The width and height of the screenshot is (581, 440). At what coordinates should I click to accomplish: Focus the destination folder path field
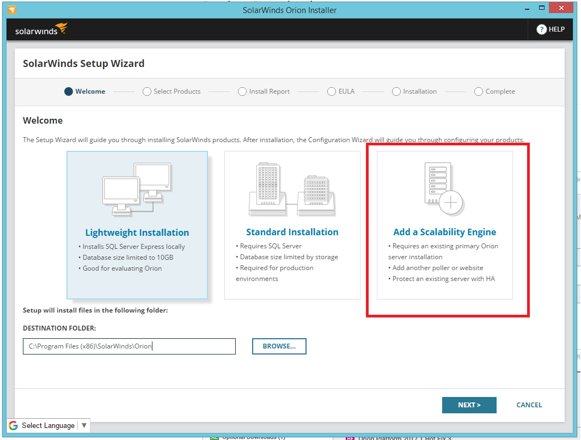point(129,346)
